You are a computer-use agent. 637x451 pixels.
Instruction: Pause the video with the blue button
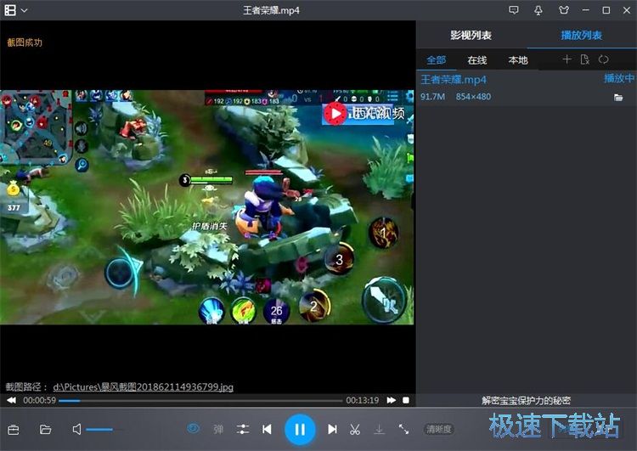[300, 430]
